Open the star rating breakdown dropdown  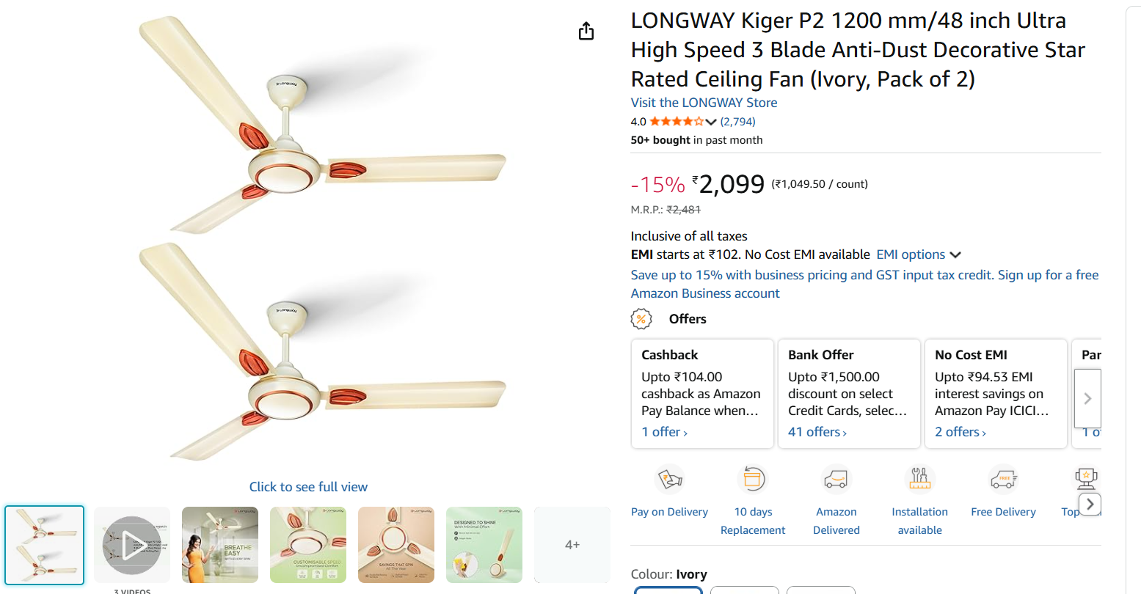click(711, 121)
